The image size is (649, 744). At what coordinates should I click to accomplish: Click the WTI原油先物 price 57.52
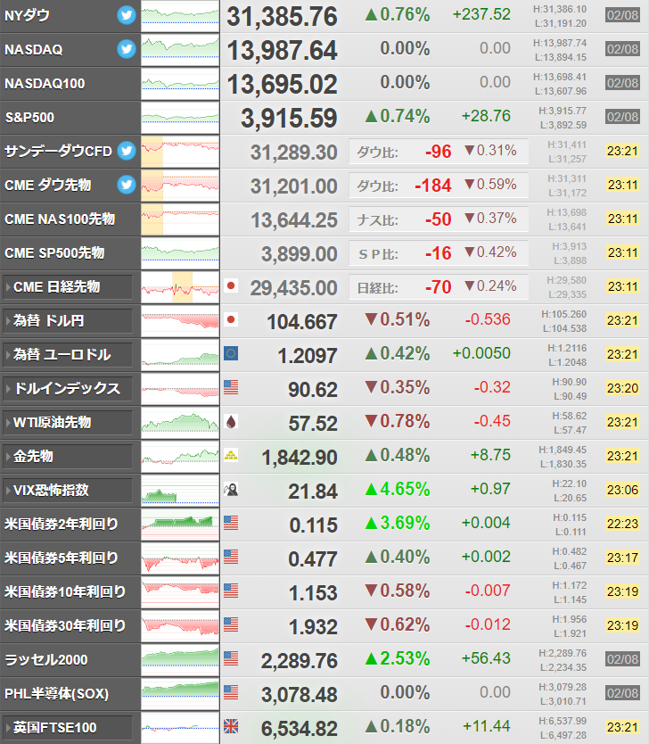point(313,424)
